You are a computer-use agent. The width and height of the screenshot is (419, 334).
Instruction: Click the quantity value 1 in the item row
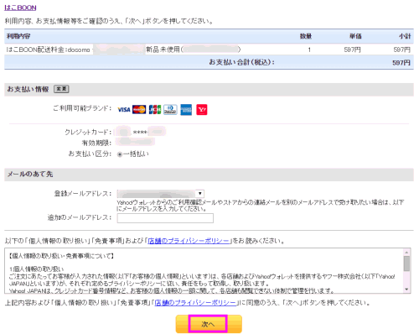309,50
